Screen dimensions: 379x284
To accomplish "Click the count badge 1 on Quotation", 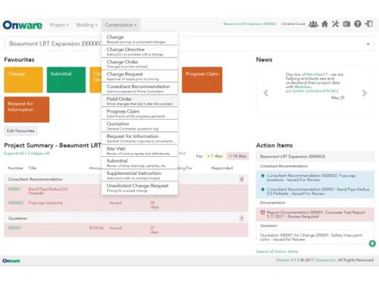I will (x=242, y=218).
